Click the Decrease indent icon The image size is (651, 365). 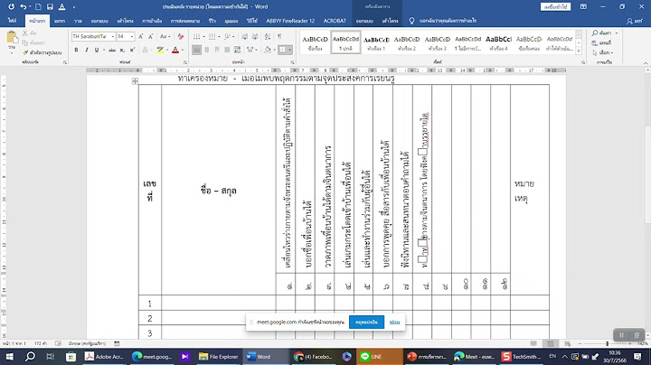click(x=244, y=36)
